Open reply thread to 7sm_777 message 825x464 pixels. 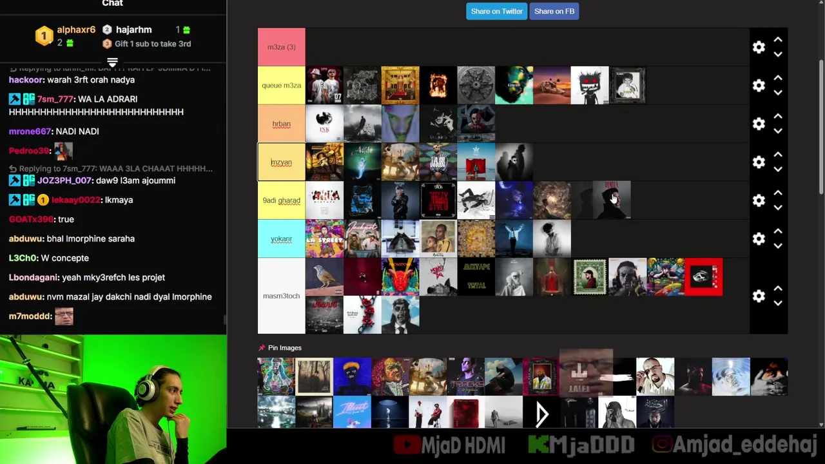pos(111,168)
